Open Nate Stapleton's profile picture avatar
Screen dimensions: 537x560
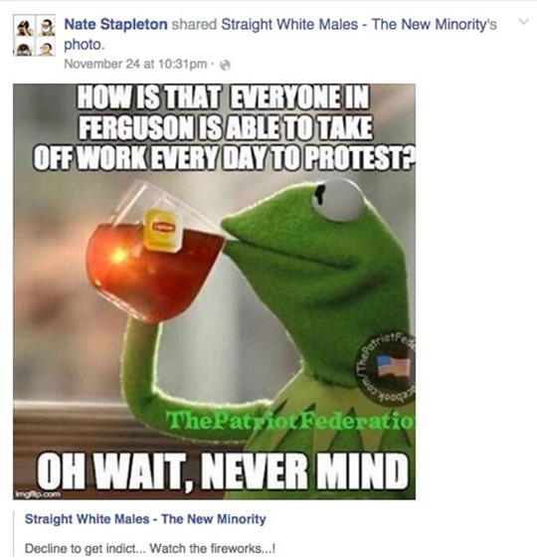tap(34, 35)
